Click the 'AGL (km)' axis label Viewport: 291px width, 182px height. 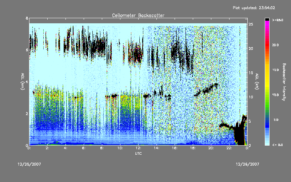[x=23, y=82]
